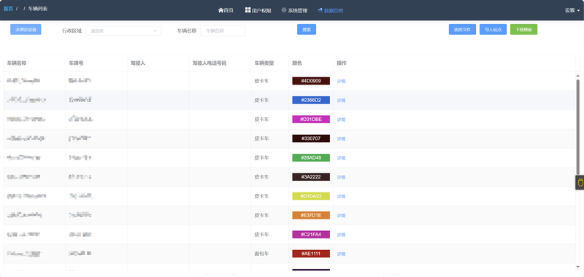Screen dimensions: 584x277
Task: Click the green 下载模板 button
Action: coord(523,29)
